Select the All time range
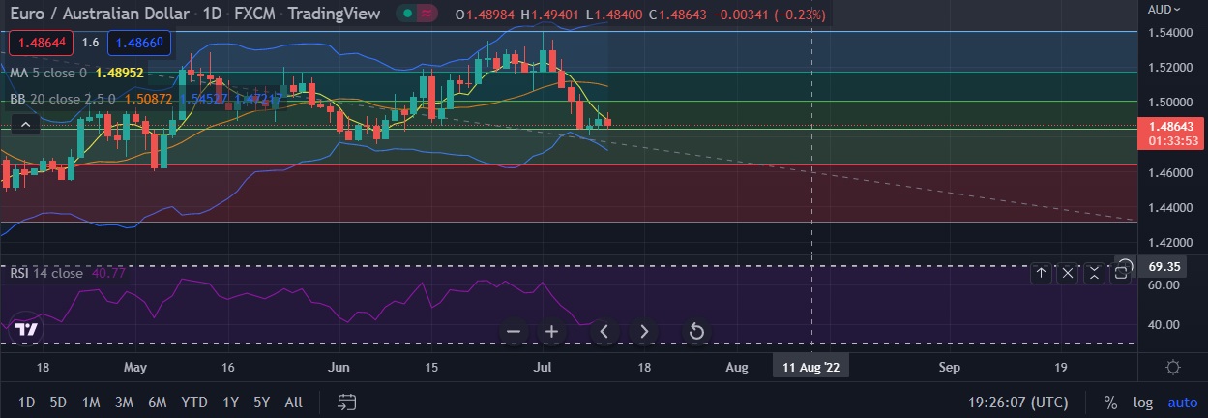1208x418 pixels. tap(294, 403)
